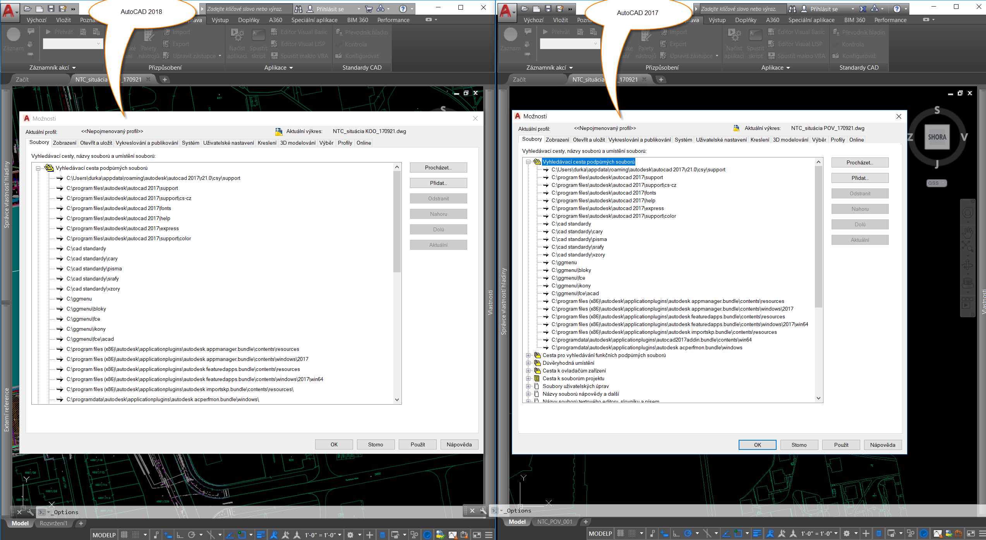This screenshot has width=986, height=540.
Task: Open workspace switching gear in AutoCAD 2018 status bar
Action: pyautogui.click(x=350, y=535)
